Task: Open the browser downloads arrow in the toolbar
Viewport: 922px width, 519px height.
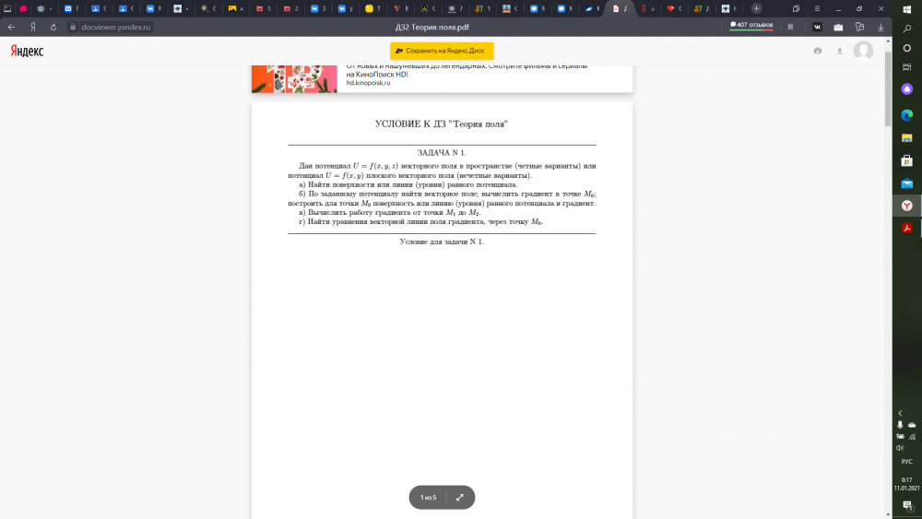Action: click(881, 27)
